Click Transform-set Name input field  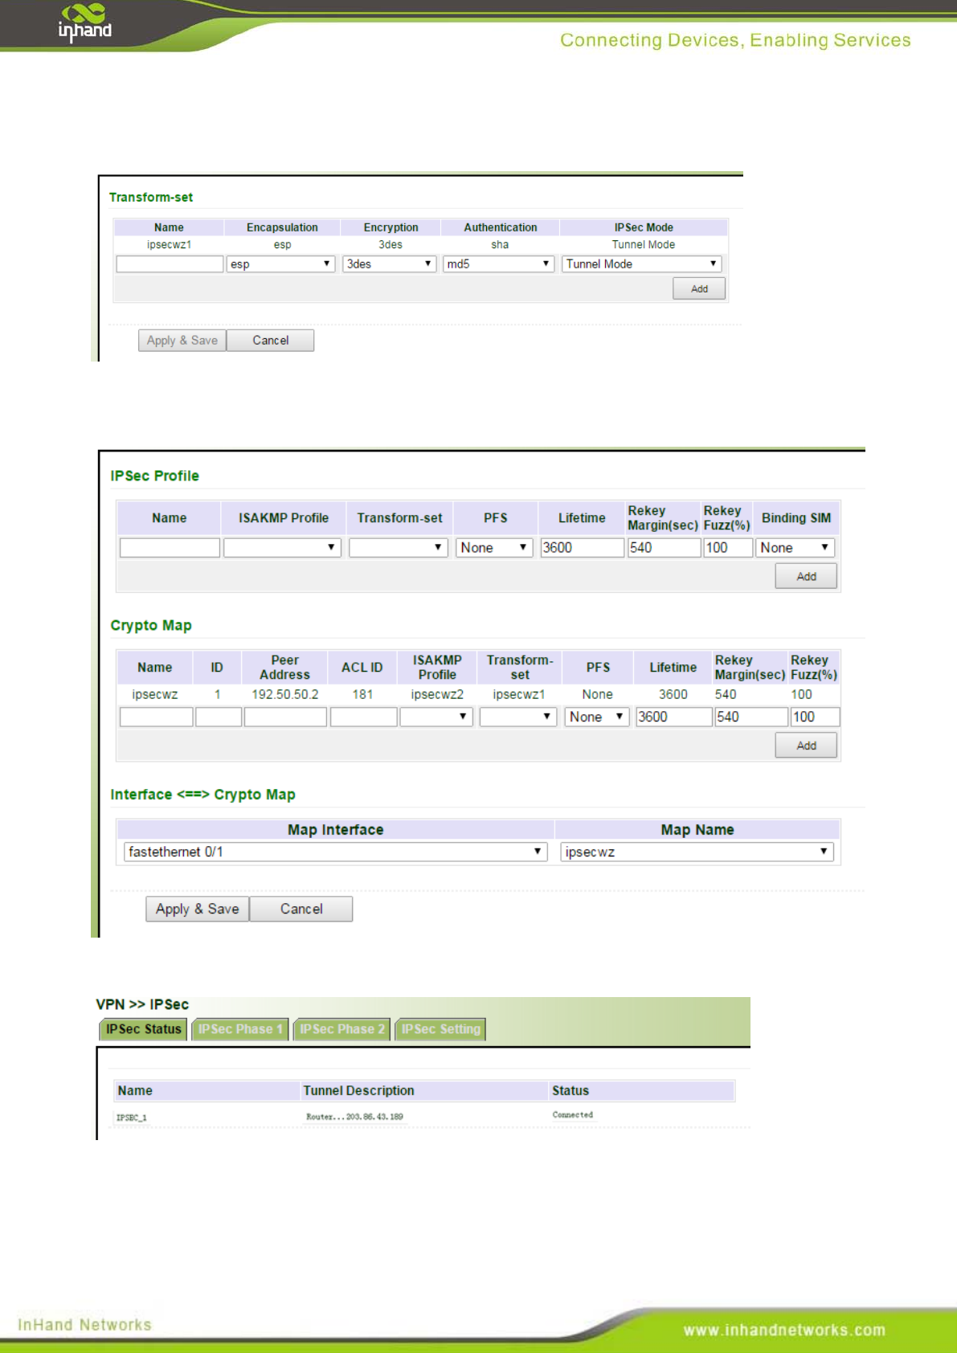(170, 264)
